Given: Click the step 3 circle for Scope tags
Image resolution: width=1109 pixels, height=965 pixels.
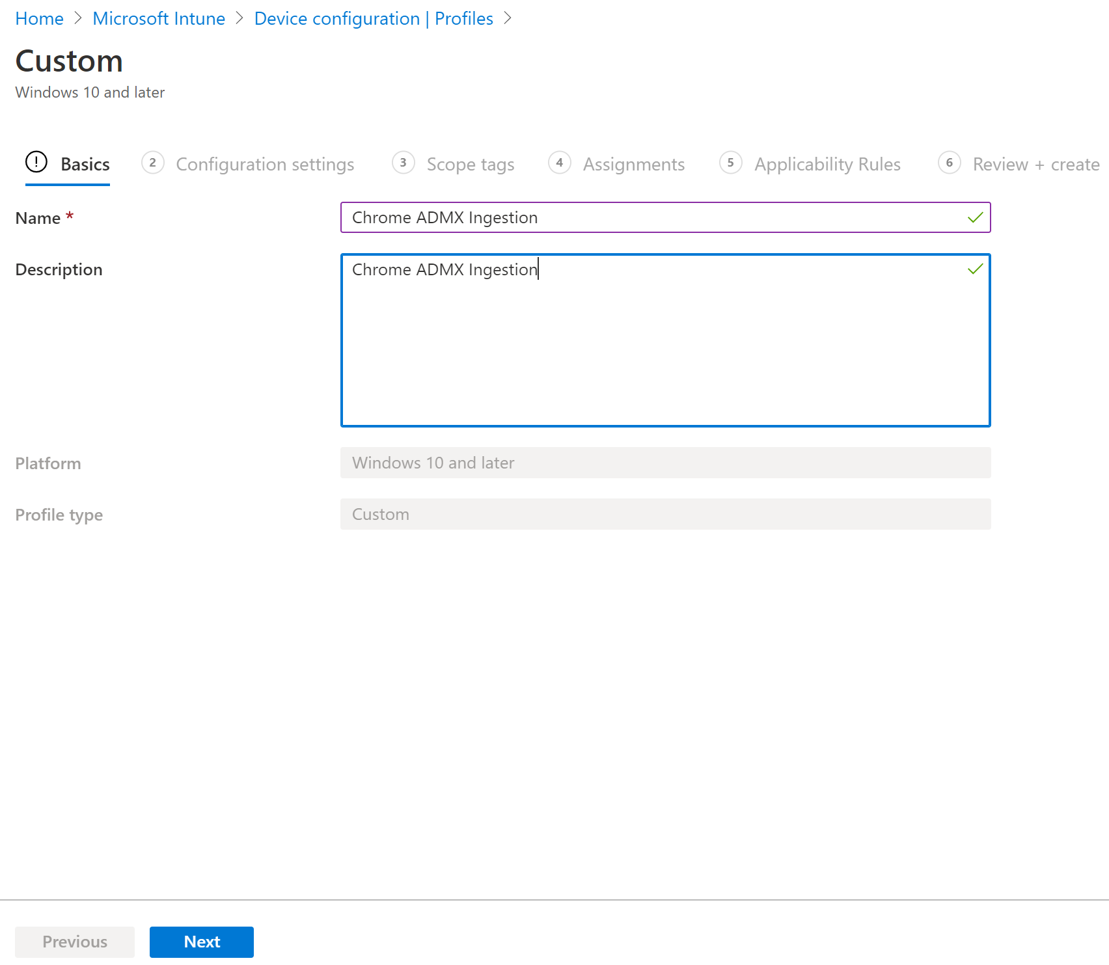Looking at the screenshot, I should 404,163.
